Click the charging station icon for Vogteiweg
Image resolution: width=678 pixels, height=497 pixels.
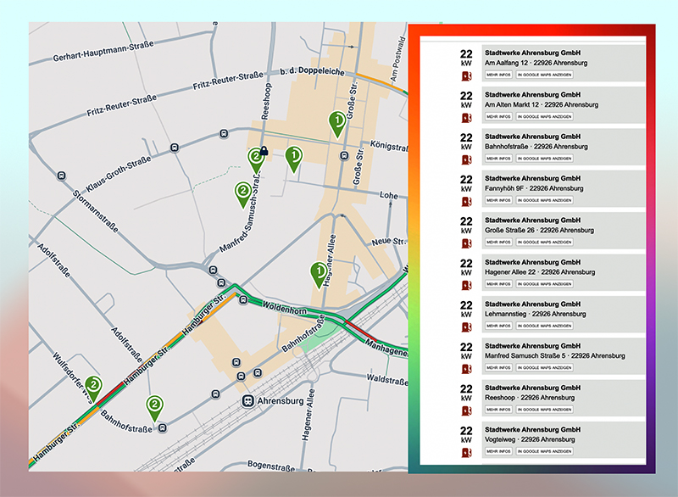click(466, 453)
